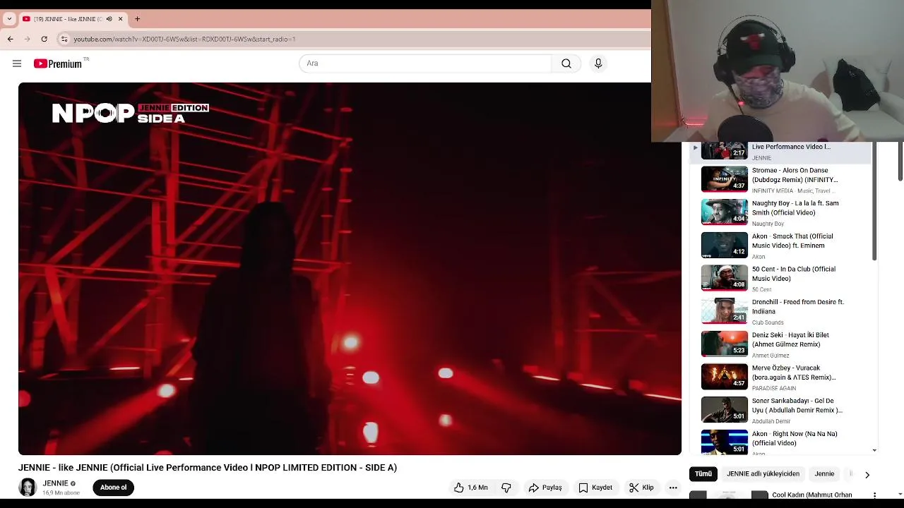Click 'Club Sounds' channel name in playlist
Screen dimensions: 904x508
768,322
